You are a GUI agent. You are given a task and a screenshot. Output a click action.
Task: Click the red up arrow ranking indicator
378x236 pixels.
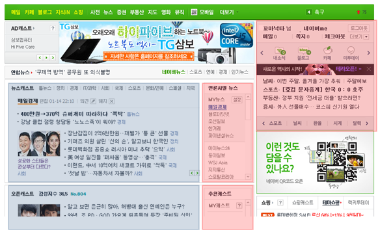pos(358,12)
